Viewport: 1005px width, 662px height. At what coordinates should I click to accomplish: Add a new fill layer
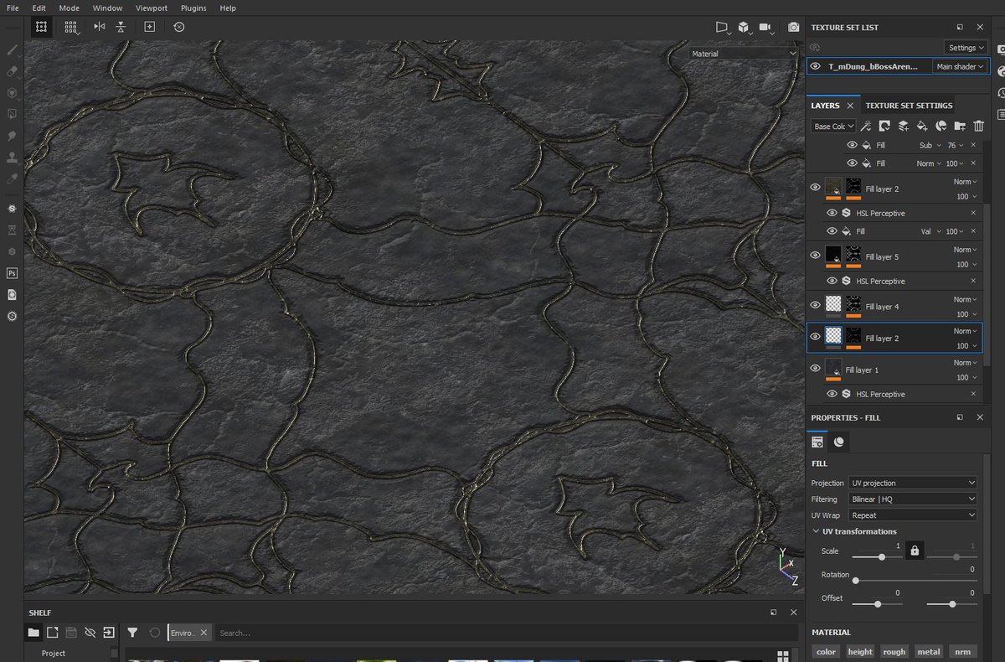922,126
